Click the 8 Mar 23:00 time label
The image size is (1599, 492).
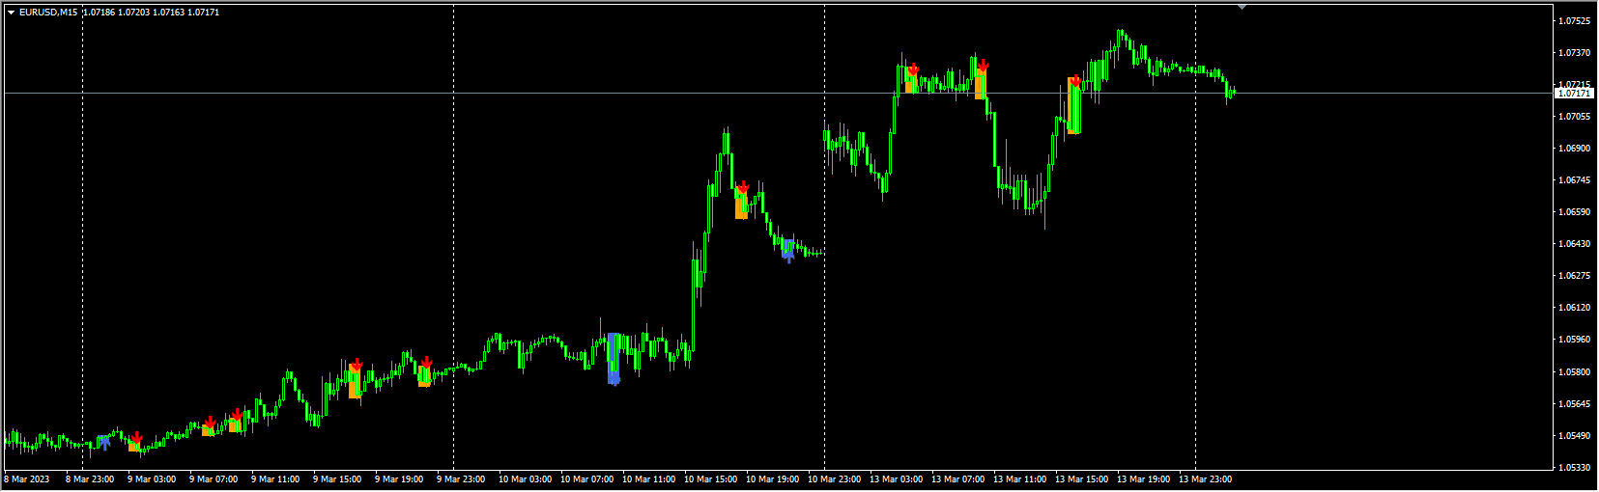point(90,479)
